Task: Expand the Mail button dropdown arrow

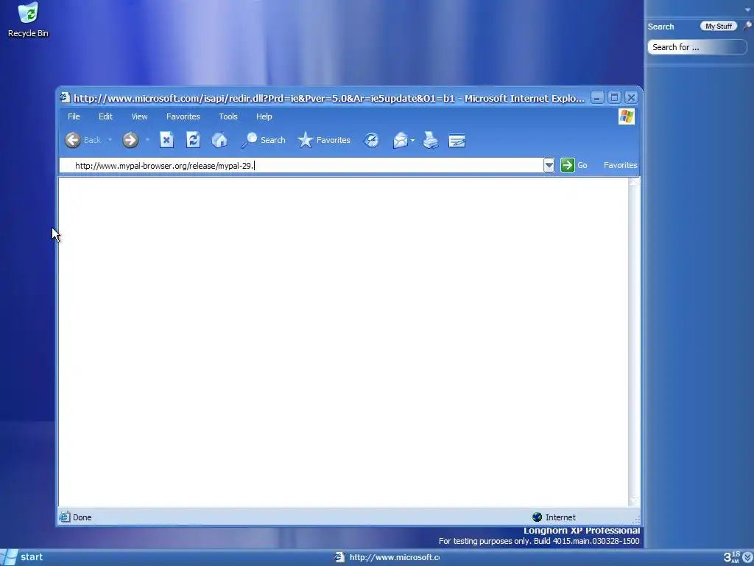Action: 412,140
